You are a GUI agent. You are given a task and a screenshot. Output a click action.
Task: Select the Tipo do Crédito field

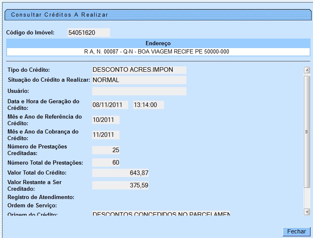click(139, 70)
